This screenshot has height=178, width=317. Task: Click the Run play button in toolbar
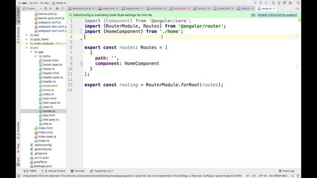click(256, 3)
